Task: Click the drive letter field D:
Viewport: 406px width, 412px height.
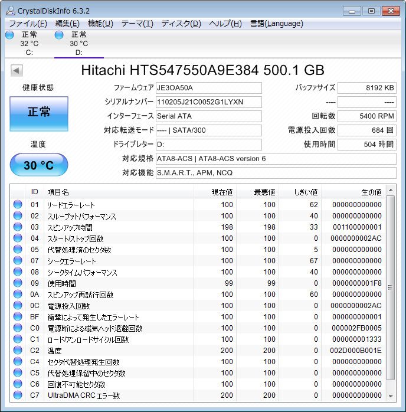Action: point(209,145)
